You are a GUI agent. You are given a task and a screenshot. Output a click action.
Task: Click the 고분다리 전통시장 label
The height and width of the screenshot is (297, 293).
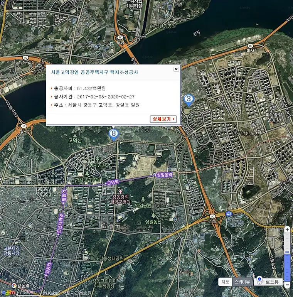pyautogui.click(x=12, y=251)
